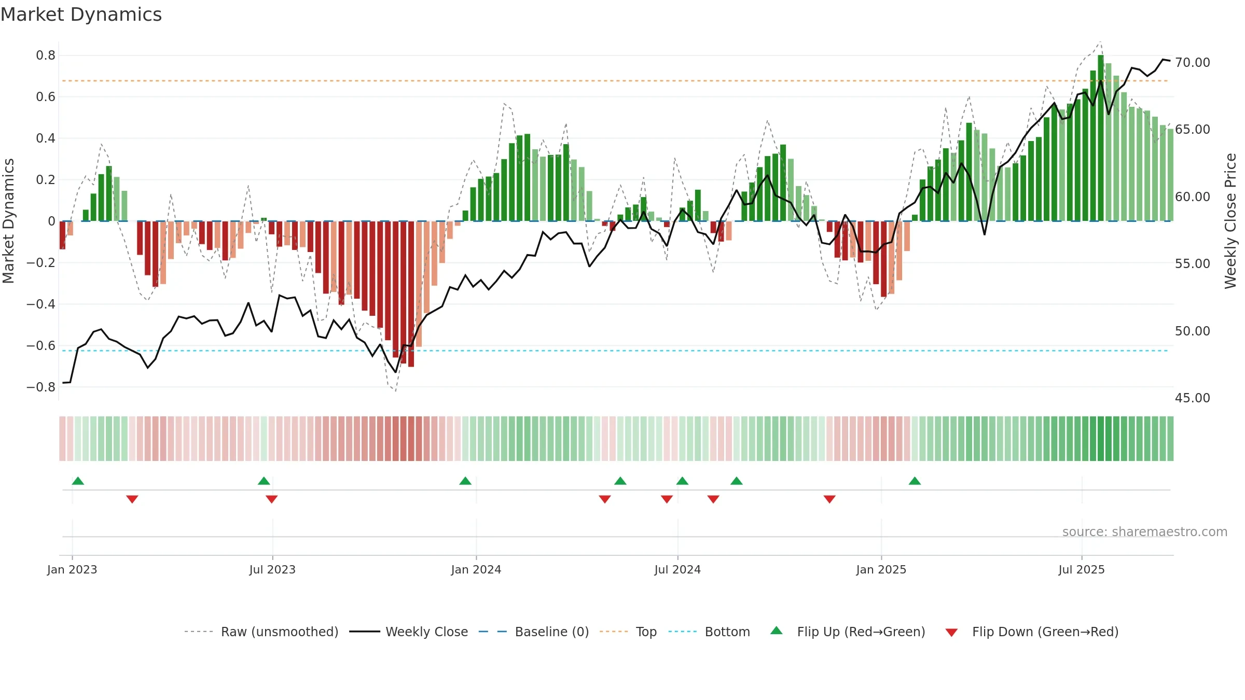The height and width of the screenshot is (700, 1245).
Task: Select the green flip-up marker after Jan 2025
Action: 915,481
